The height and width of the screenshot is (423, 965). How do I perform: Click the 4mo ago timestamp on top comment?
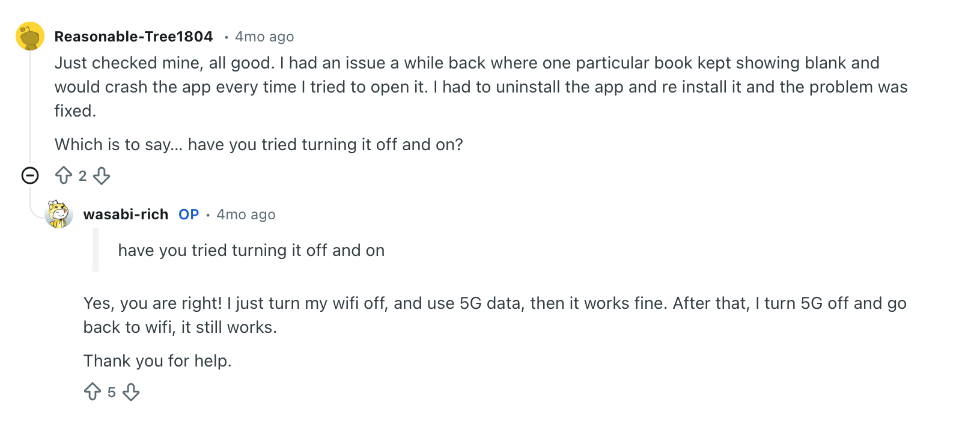tap(264, 36)
